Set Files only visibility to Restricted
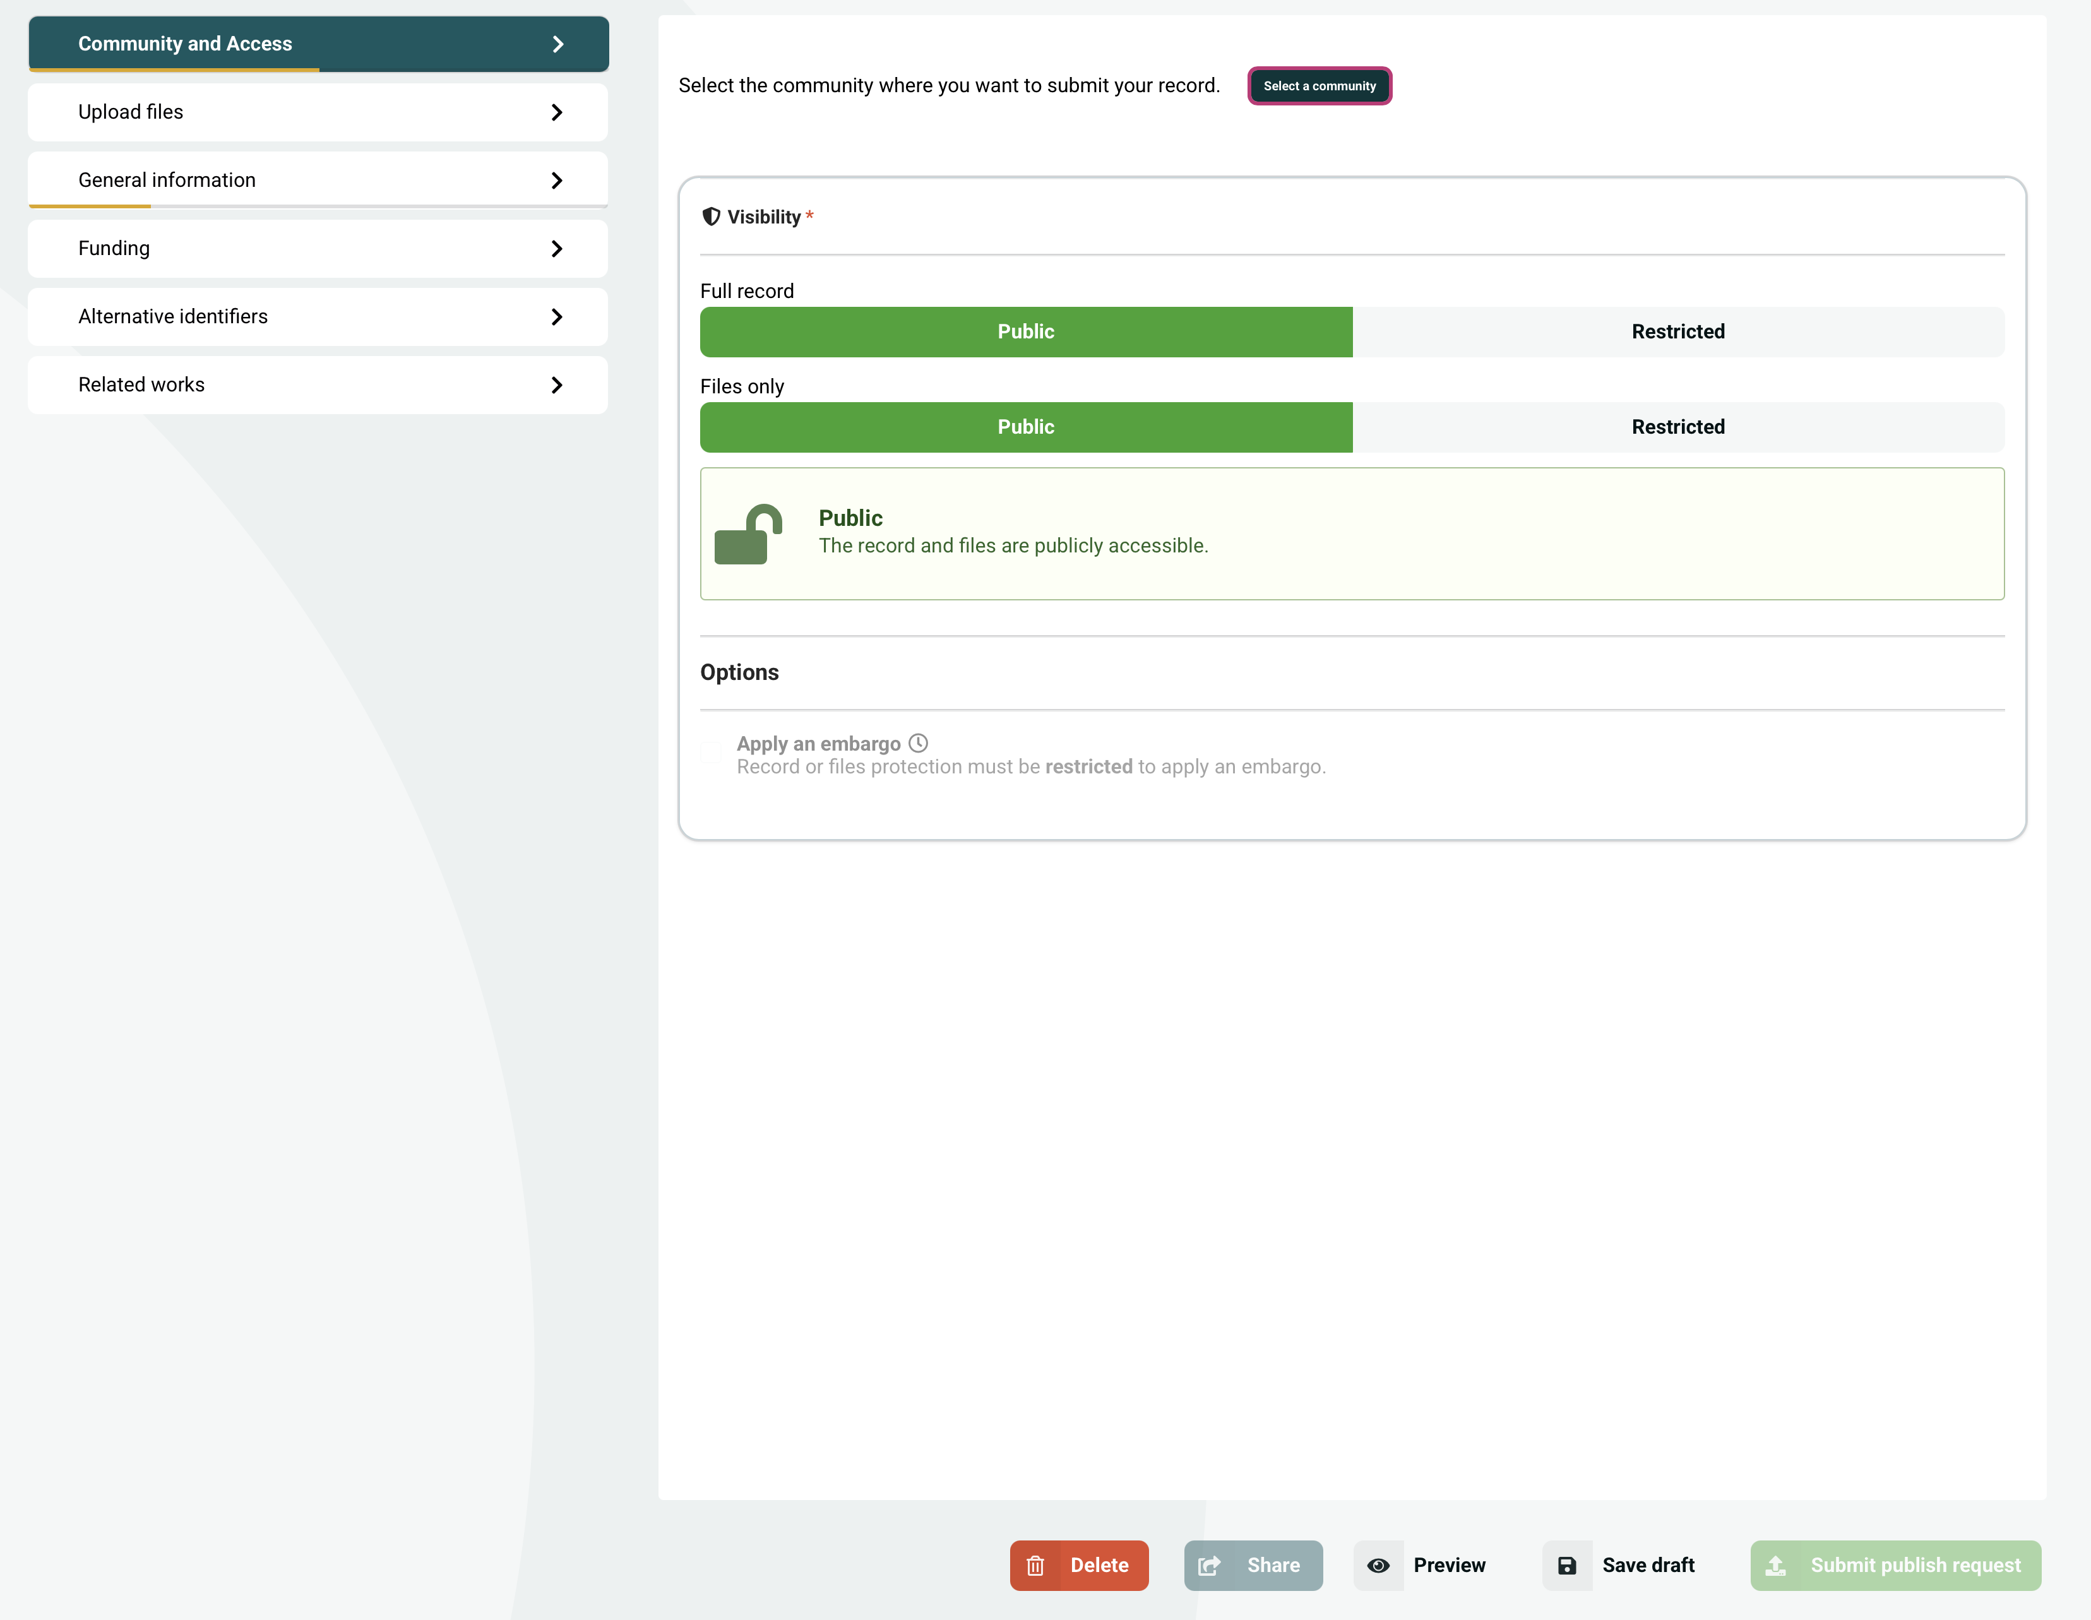The image size is (2091, 1620). 1678,427
